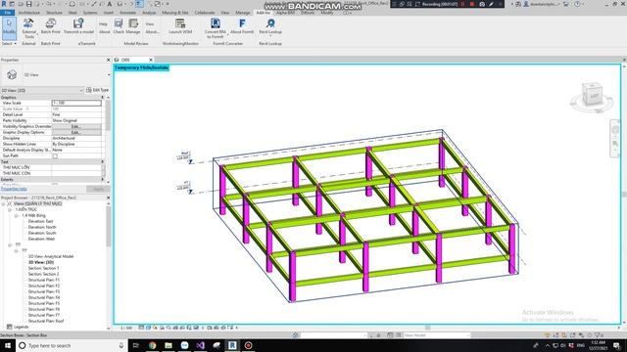Collapse the Text properties section

[102, 161]
